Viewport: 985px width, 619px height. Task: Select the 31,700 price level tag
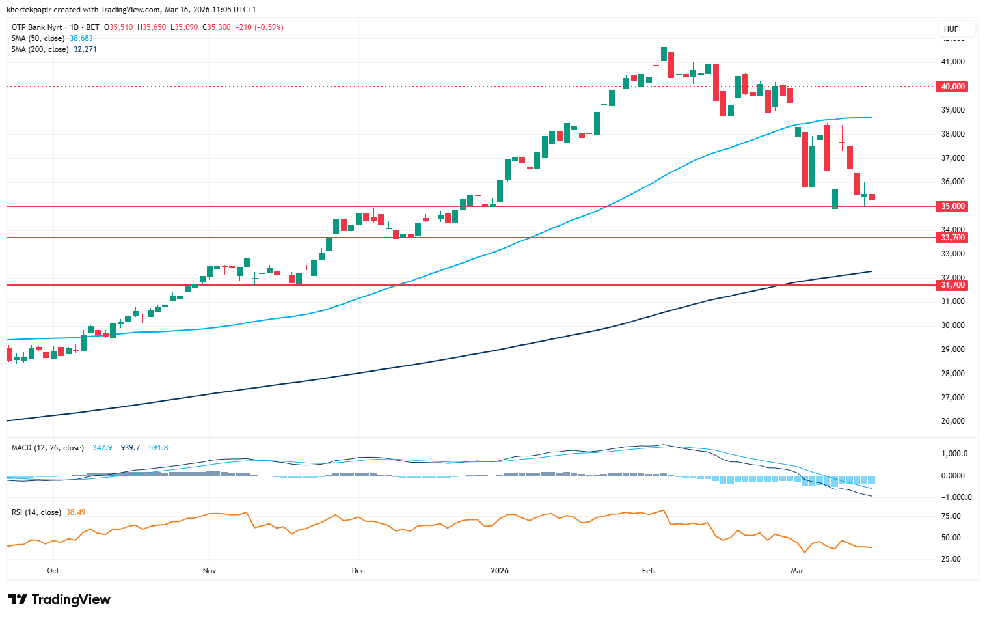(952, 285)
